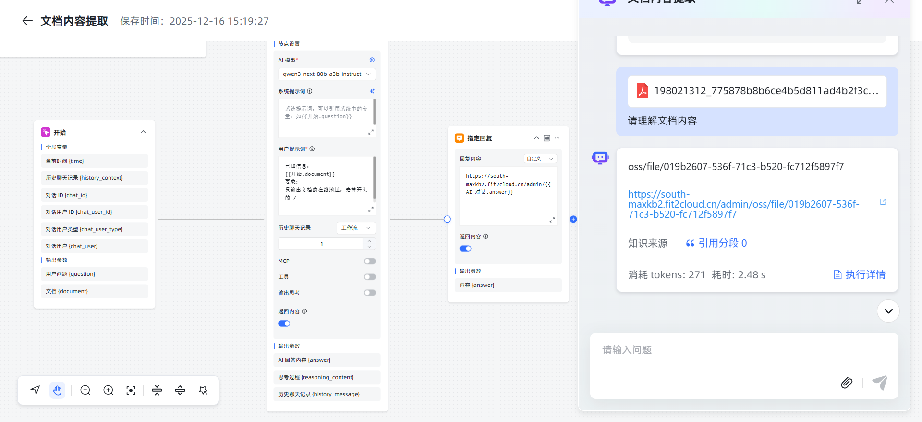Image resolution: width=922 pixels, height=422 pixels.
Task: Open the 自定义 reply content dropdown
Action: click(540, 159)
